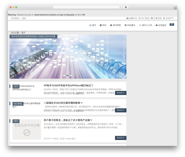Click the slider caption about QQ附近人
This screenshot has height=157, width=185.
tap(33, 36)
